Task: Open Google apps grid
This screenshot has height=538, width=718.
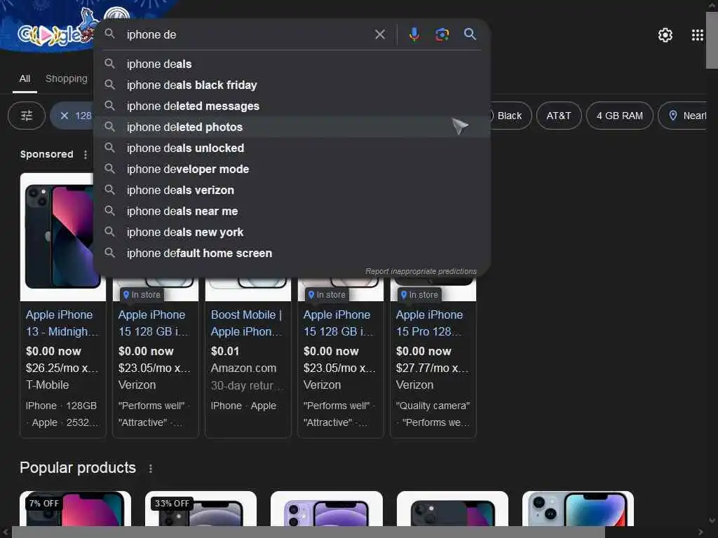Action: pyautogui.click(x=697, y=35)
